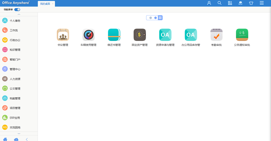271x141 pixels.
Task: Click the 知识管理 sidebar icon
Action: 5,50
